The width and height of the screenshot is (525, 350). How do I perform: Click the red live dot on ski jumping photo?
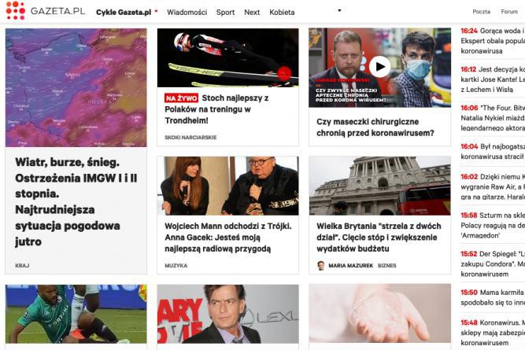pos(284,74)
